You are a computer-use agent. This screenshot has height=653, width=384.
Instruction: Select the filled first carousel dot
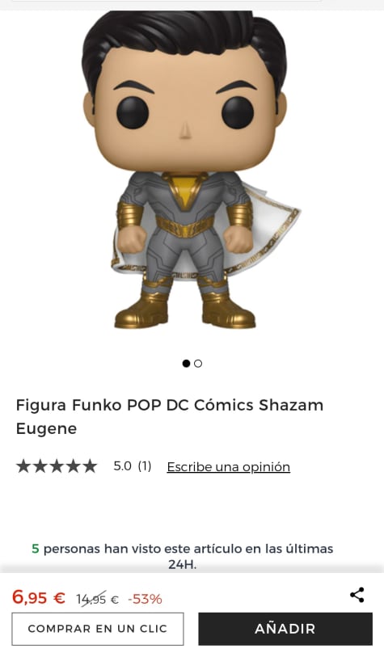[186, 364]
